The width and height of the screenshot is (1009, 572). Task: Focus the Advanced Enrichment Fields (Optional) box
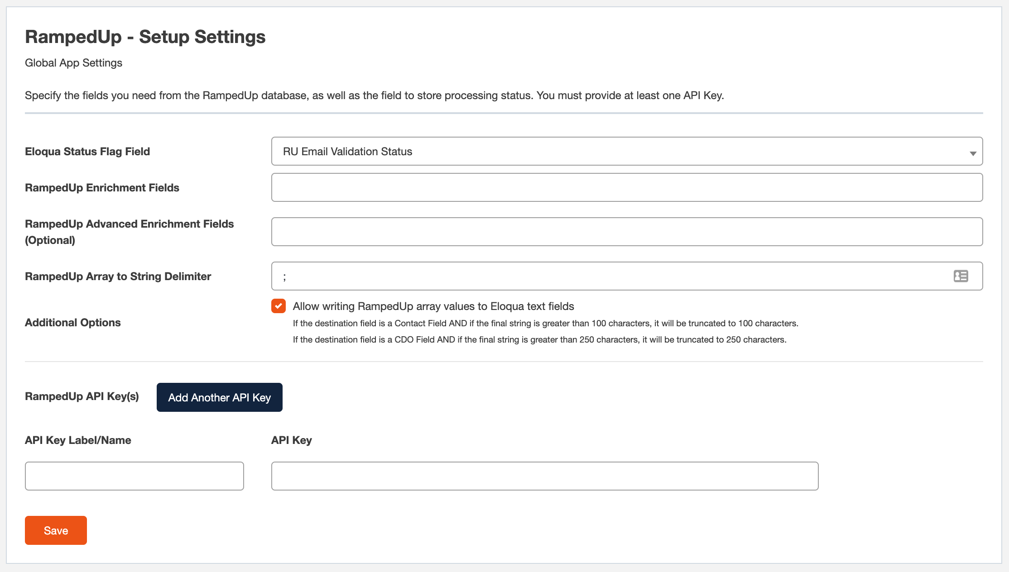(x=627, y=232)
